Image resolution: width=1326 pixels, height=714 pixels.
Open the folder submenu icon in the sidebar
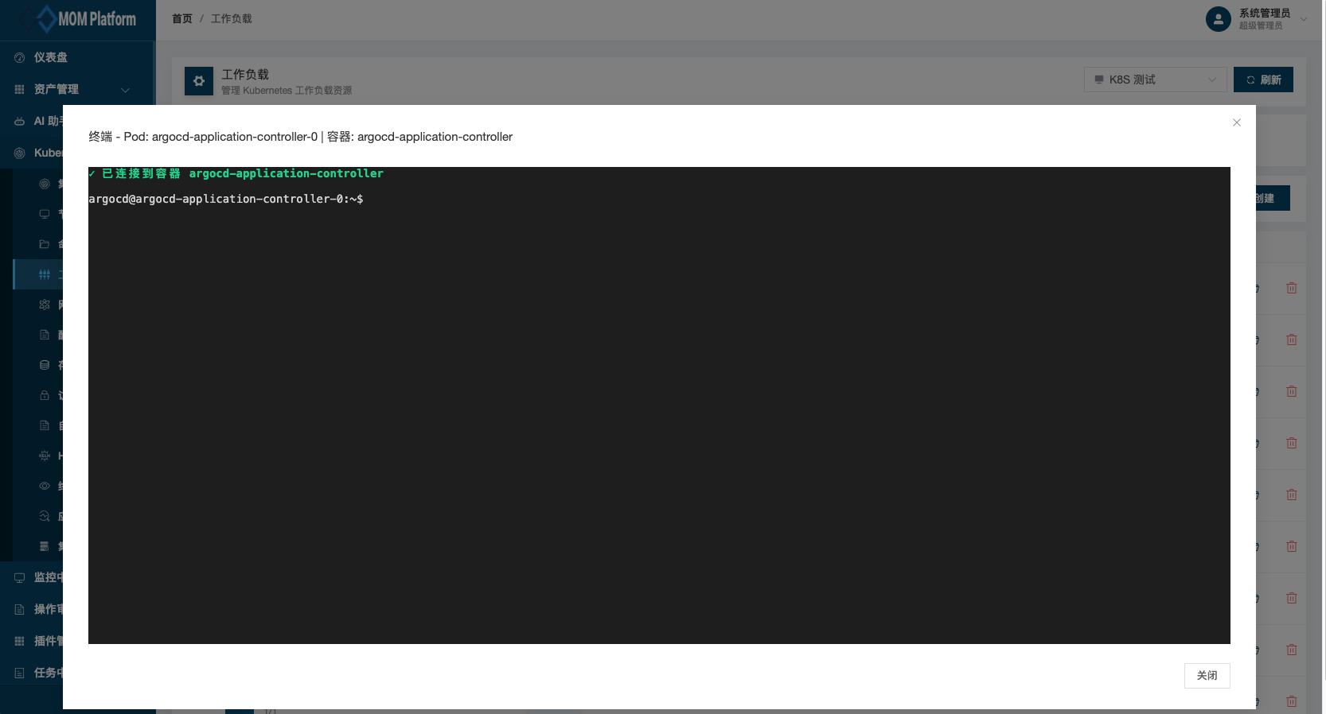pos(45,244)
